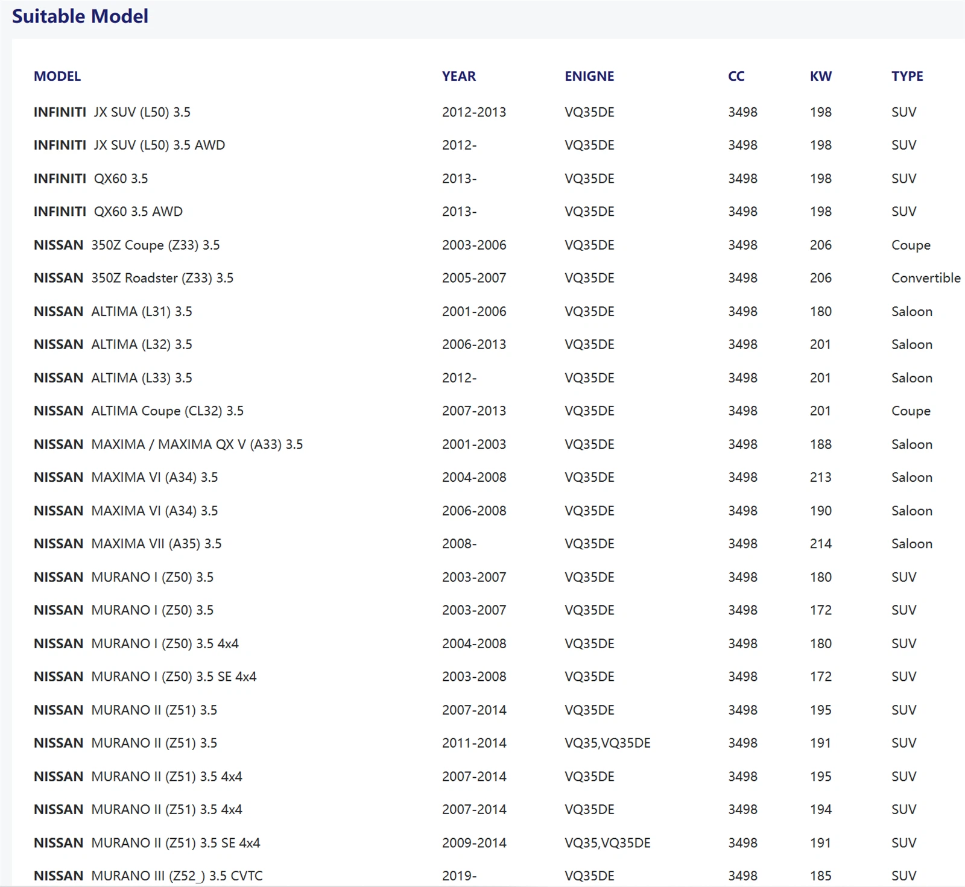965x887 pixels.
Task: Click the year 2001-2006 cell
Action: click(474, 311)
